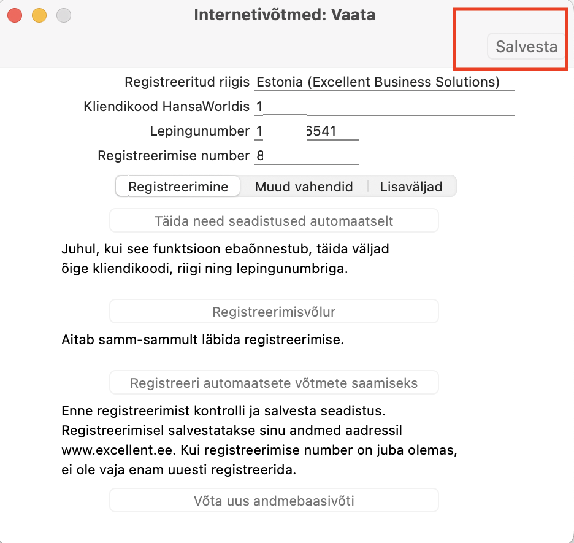Image resolution: width=574 pixels, height=543 pixels.
Task: Click Võta uus andmebaasivõti button
Action: (274, 501)
